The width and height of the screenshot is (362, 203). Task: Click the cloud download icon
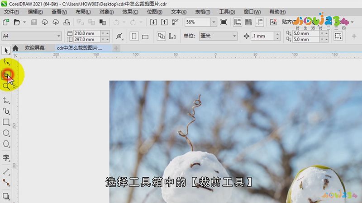(x=45, y=22)
